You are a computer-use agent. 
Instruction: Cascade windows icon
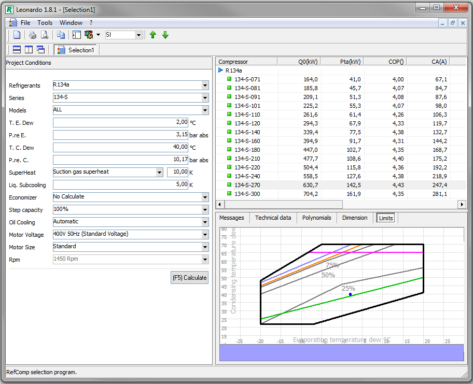(40, 50)
